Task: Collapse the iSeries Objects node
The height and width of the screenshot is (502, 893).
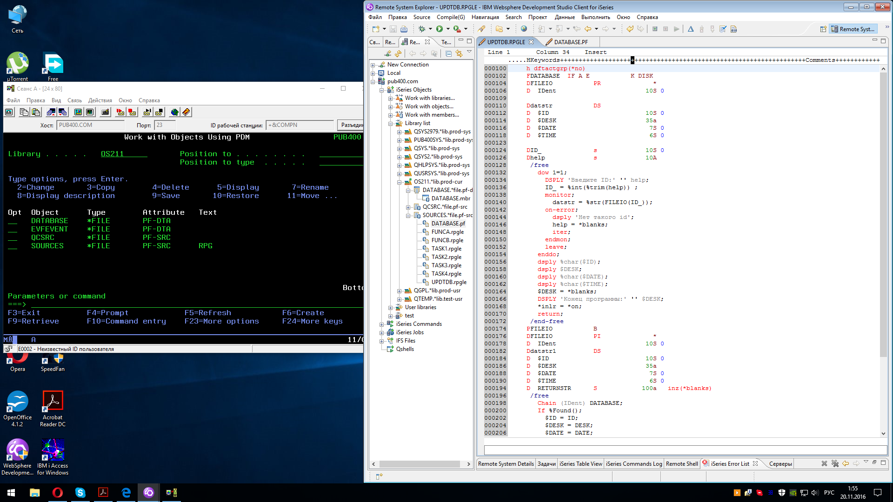Action: click(381, 90)
